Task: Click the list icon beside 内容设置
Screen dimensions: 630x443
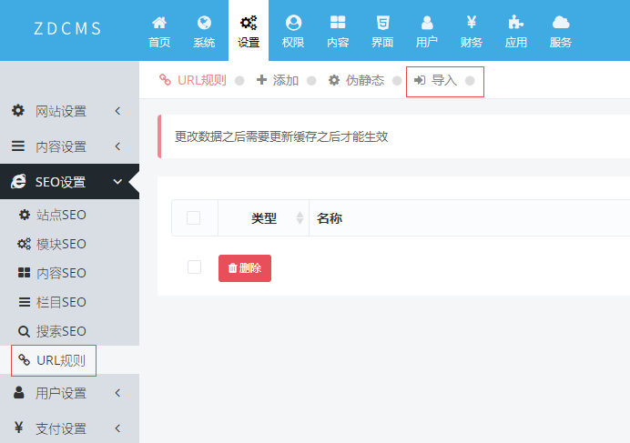Action: (x=18, y=146)
